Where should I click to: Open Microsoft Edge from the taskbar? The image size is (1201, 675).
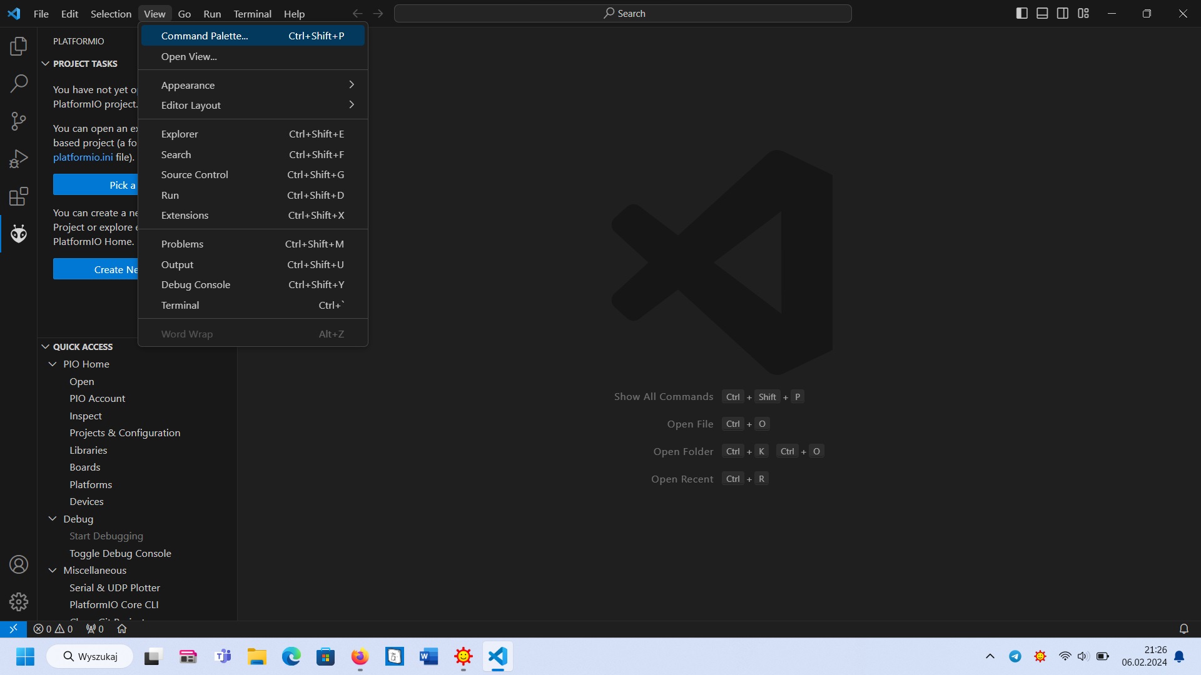coord(291,656)
